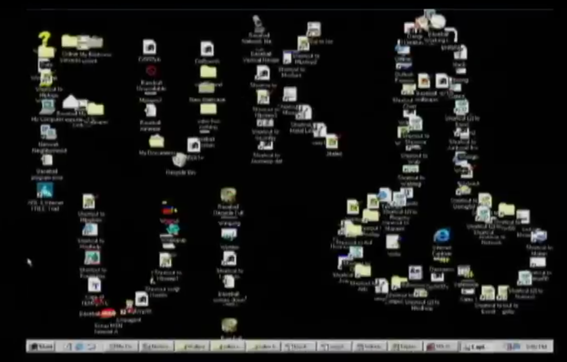Click the Start button on the taskbar

[x=41, y=346]
